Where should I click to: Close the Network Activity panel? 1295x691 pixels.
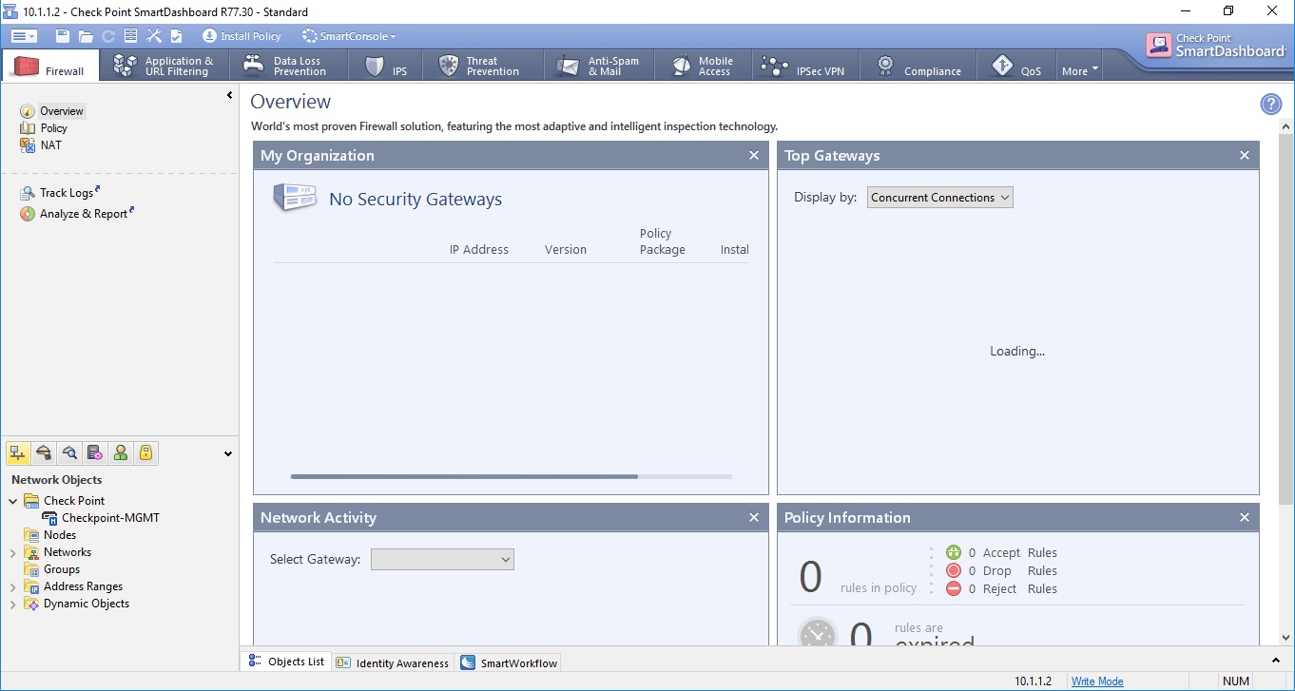(x=754, y=517)
